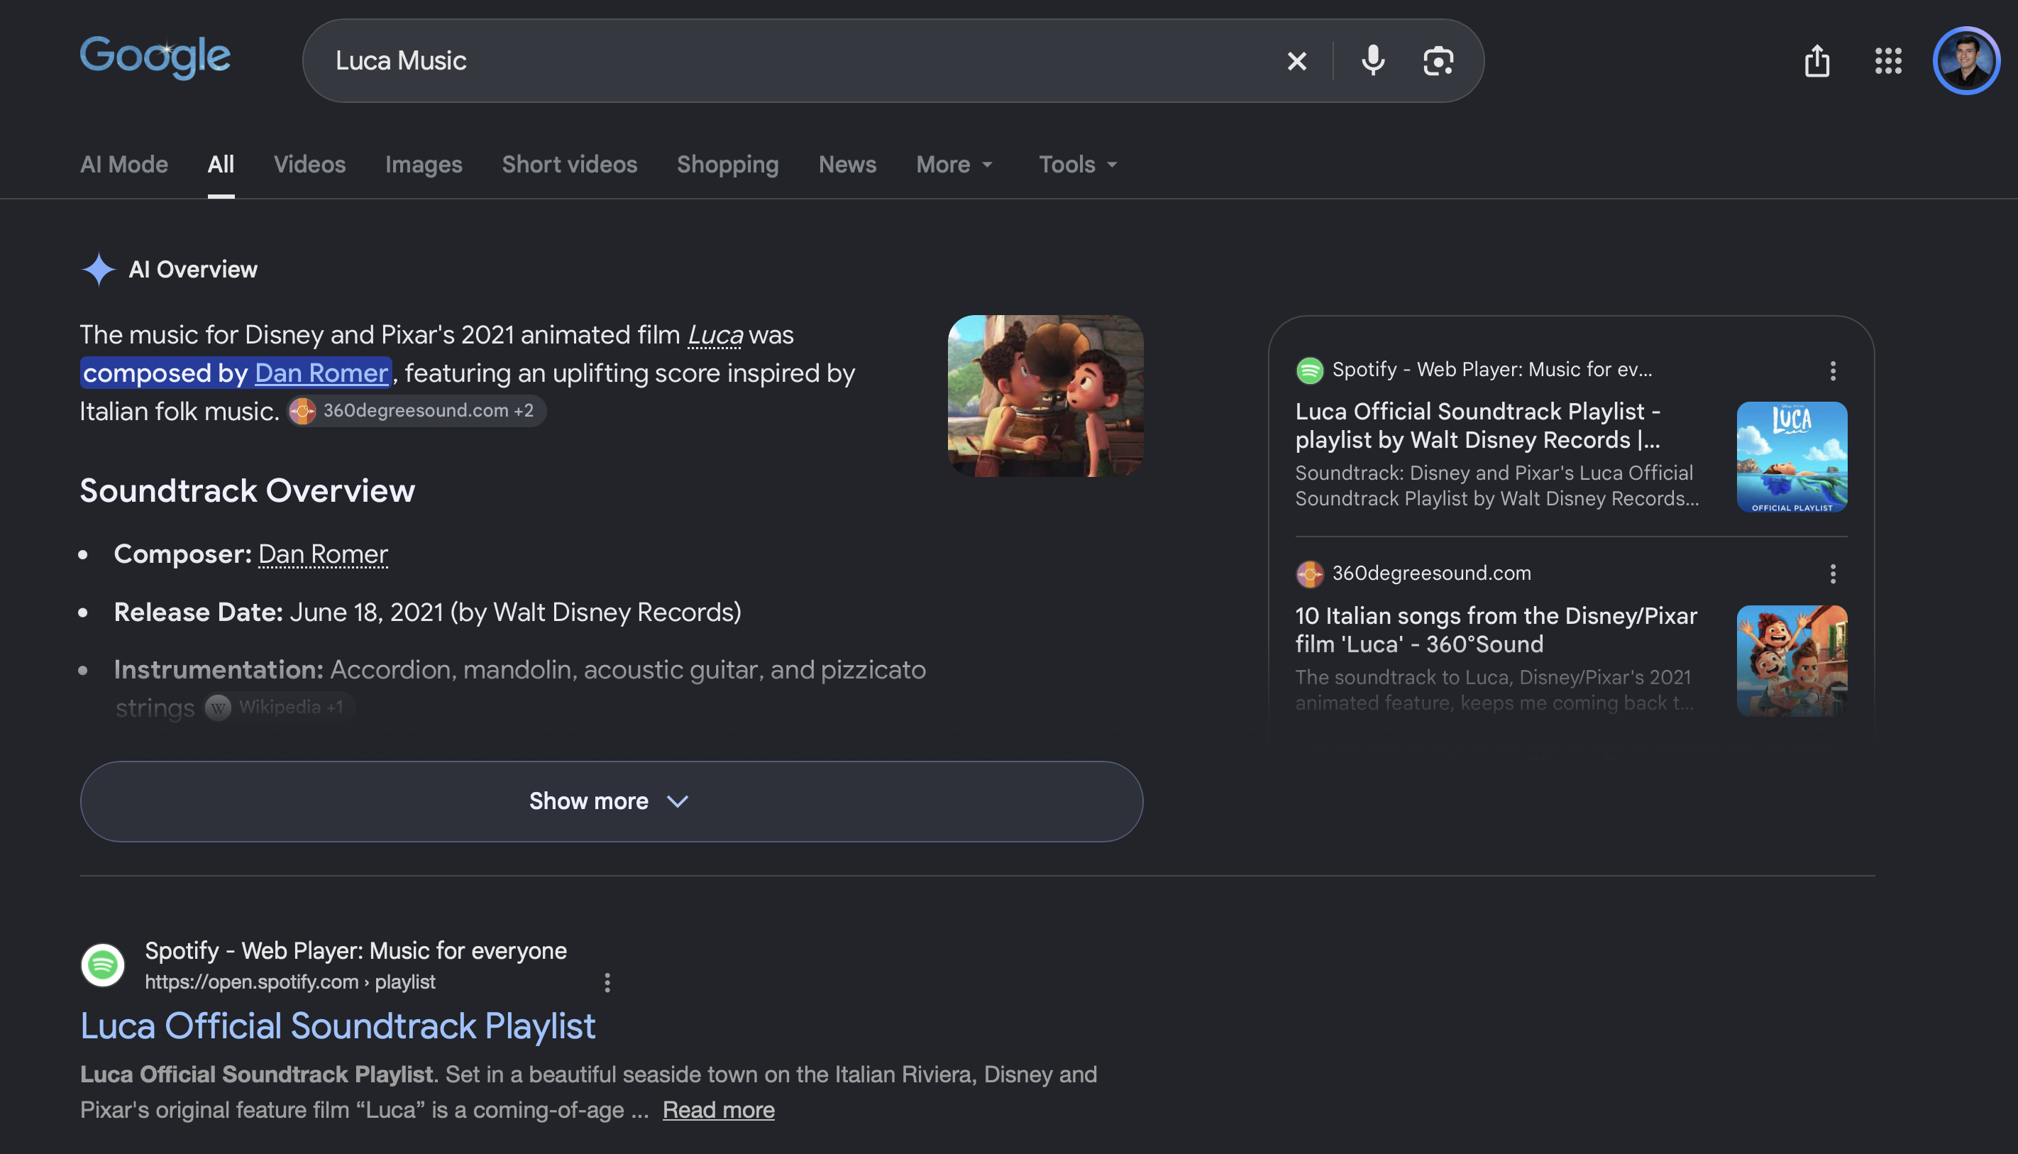Open the AI Overview Luca movie still image
Image resolution: width=2018 pixels, height=1154 pixels.
click(x=1046, y=396)
